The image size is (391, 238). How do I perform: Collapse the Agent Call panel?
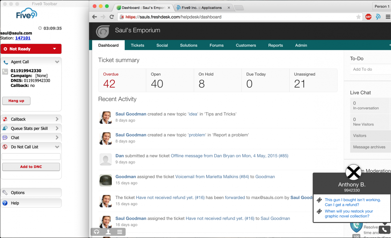tap(57, 62)
